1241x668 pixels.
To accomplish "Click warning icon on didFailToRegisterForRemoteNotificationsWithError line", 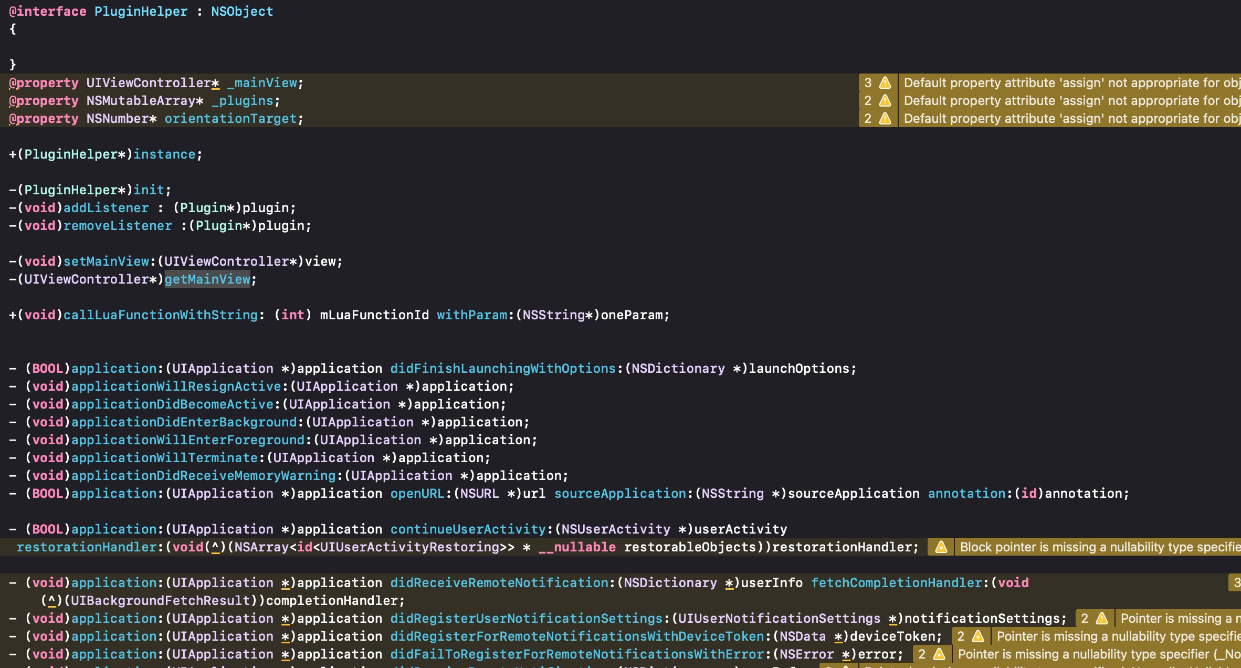I will pyautogui.click(x=939, y=654).
